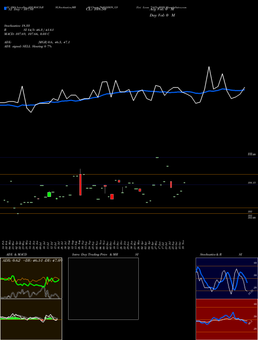
Task: Click the ADX '(MGR) 0.6, 46.5, 47.1' values
Action: tap(54, 42)
